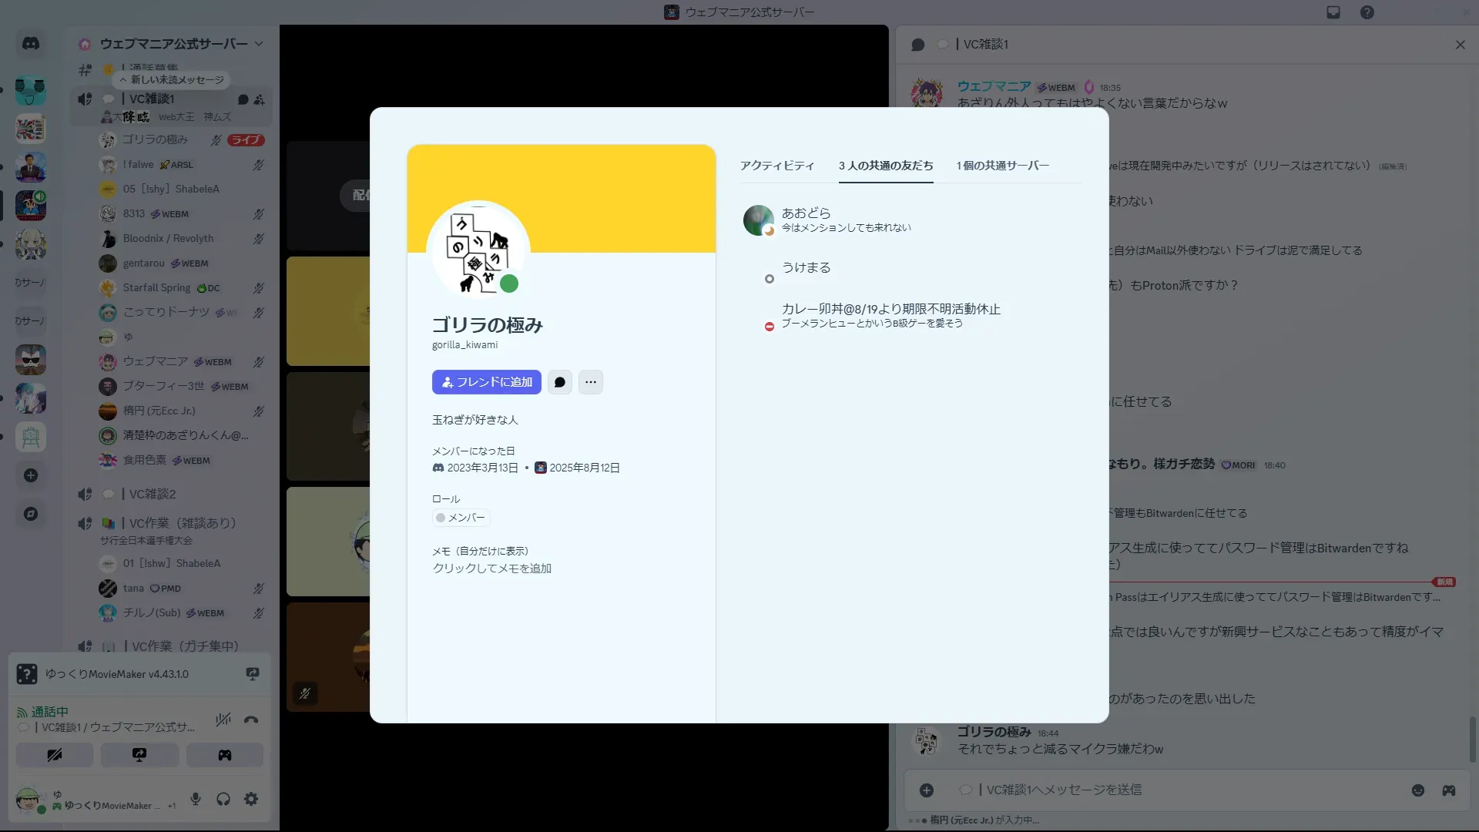
Task: Toggle headphone deafen in user panel
Action: click(x=223, y=800)
